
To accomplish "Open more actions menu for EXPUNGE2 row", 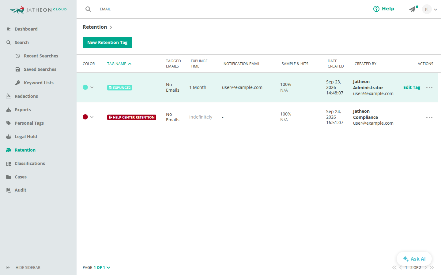I will tap(429, 88).
